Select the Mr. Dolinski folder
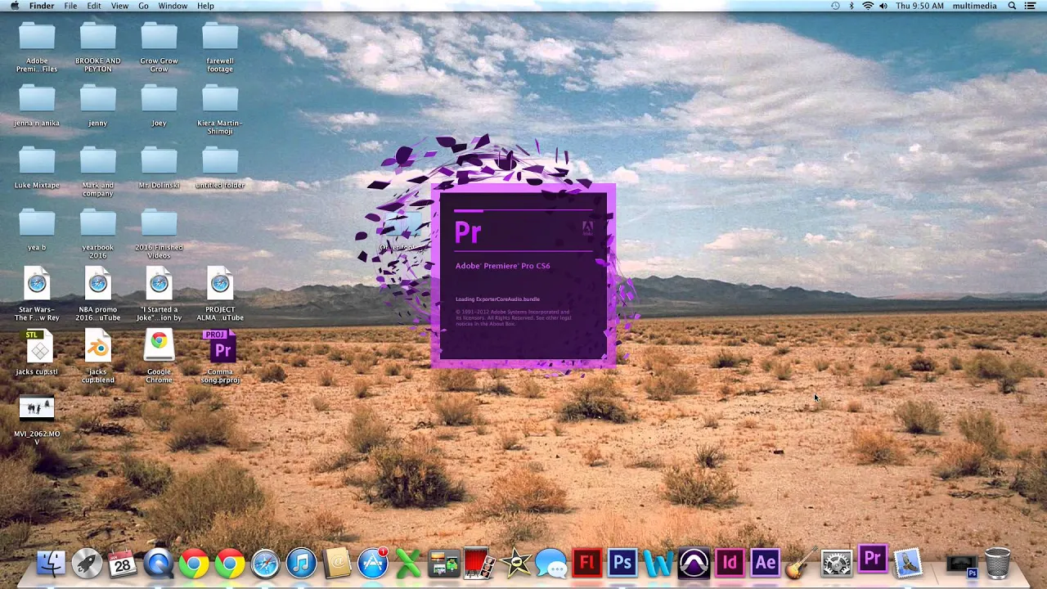Image resolution: width=1047 pixels, height=589 pixels. 159,168
